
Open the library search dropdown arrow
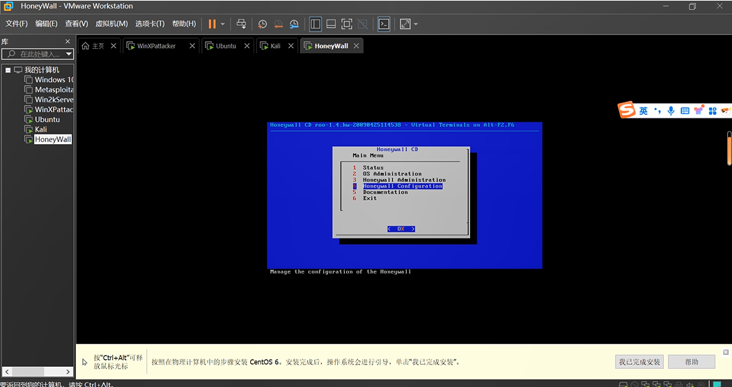(69, 54)
